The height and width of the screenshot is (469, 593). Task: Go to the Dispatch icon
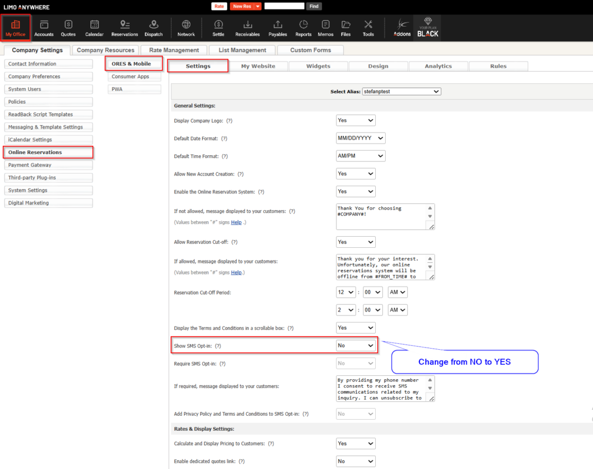point(153,28)
